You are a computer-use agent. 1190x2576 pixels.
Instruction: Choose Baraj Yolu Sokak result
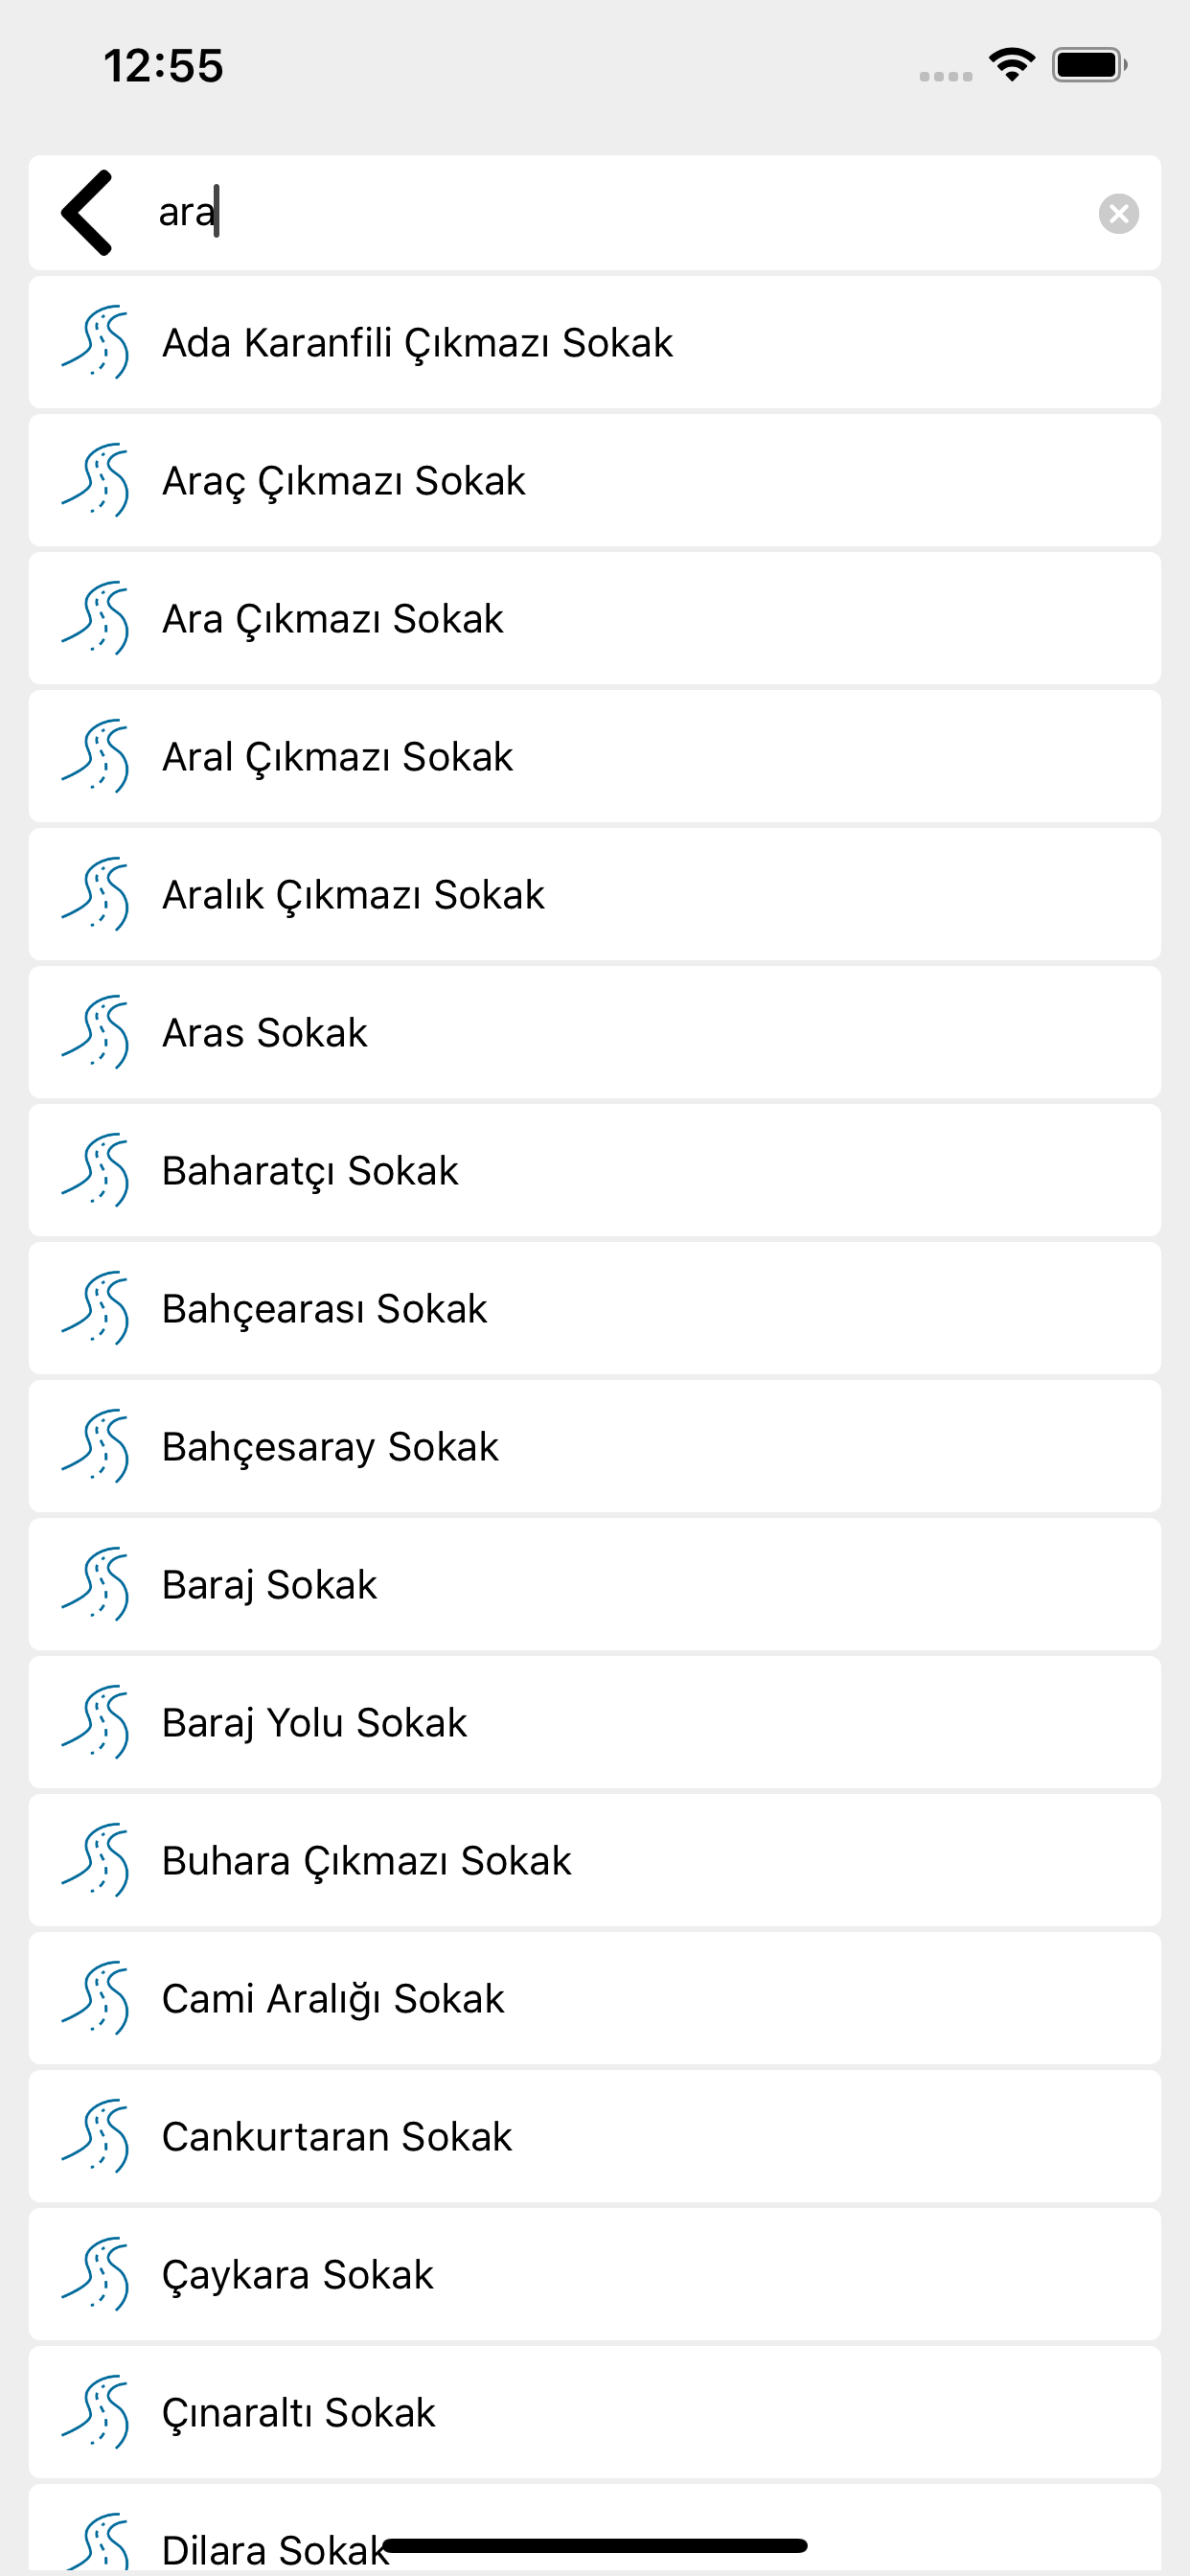pos(595,1722)
